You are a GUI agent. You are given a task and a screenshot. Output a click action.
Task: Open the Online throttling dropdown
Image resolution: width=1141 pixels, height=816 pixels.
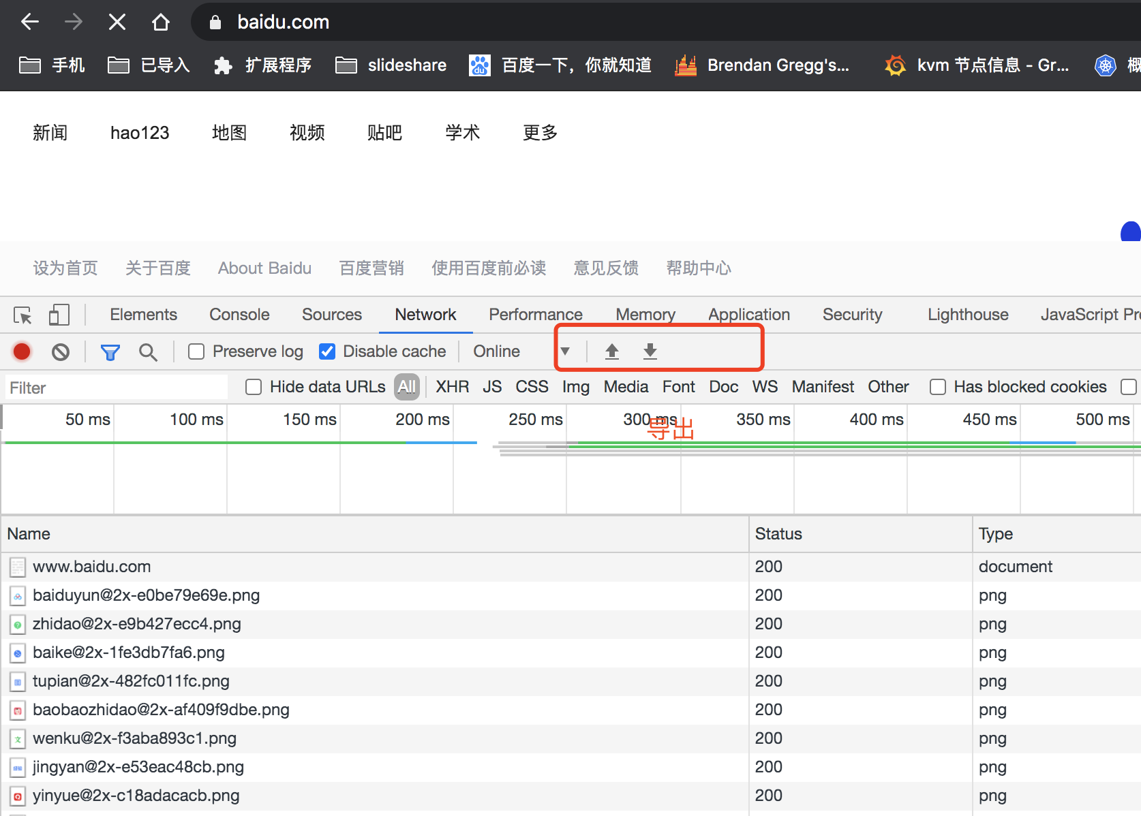521,351
